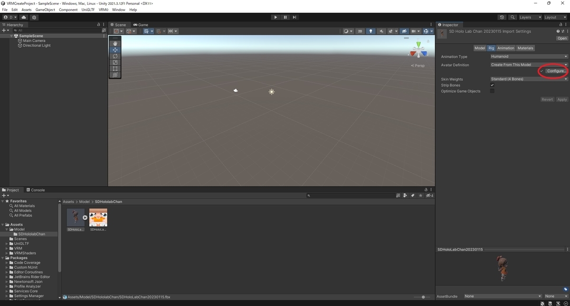
Task: Open Inspector preset settings icon
Action: pyautogui.click(x=562, y=31)
